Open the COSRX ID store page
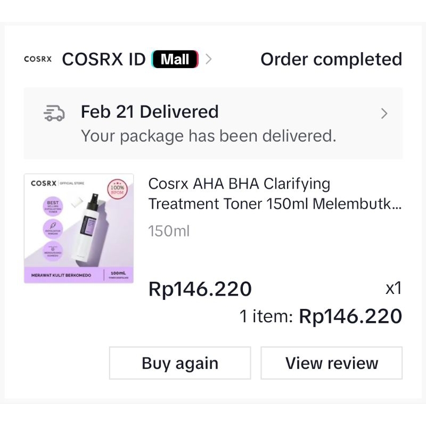Screen dimensions: 426x426 (x=104, y=59)
